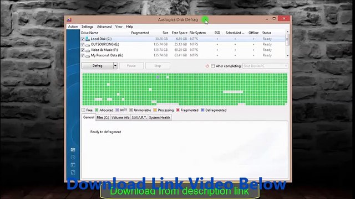Select 'OUTSOURCING (E:)' drive name
Image resolution: width=355 pixels, height=199 pixels.
tap(105, 44)
